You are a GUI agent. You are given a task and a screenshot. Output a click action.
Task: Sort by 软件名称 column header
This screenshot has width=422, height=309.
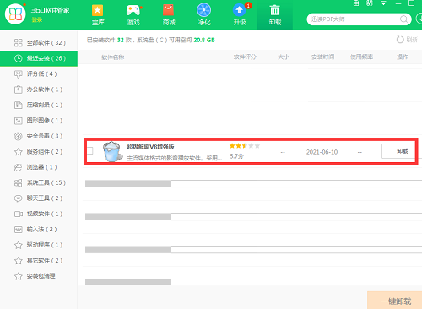113,57
